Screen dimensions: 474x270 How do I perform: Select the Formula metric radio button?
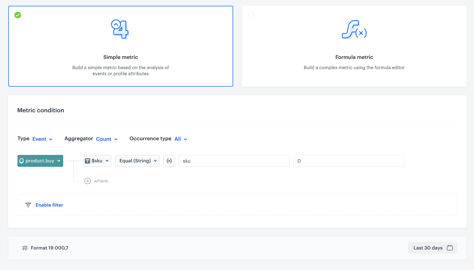click(251, 15)
